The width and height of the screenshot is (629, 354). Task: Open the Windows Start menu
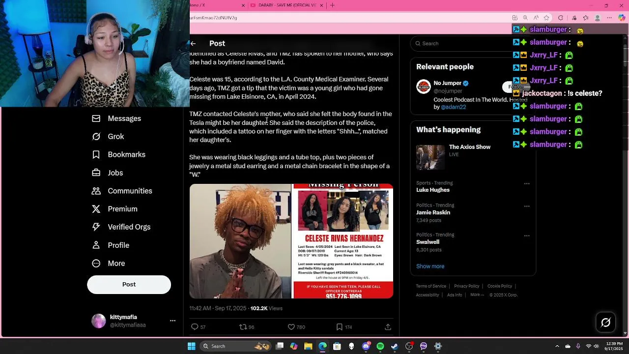point(191,346)
